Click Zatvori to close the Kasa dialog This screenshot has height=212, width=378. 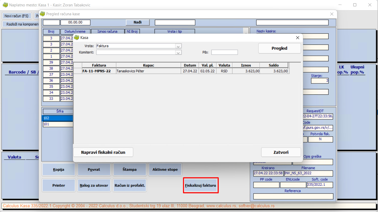pyautogui.click(x=281, y=152)
